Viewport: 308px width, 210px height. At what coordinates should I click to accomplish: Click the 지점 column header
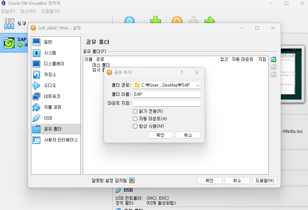pyautogui.click(x=262, y=59)
